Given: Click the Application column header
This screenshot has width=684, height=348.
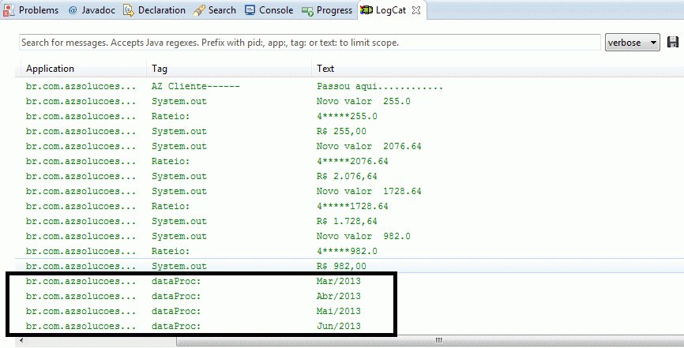Looking at the screenshot, I should tap(50, 69).
